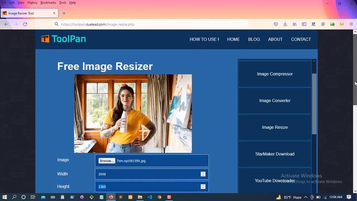Image resolution: width=357 pixels, height=201 pixels.
Task: Open the HOME nav link
Action: pyautogui.click(x=233, y=39)
